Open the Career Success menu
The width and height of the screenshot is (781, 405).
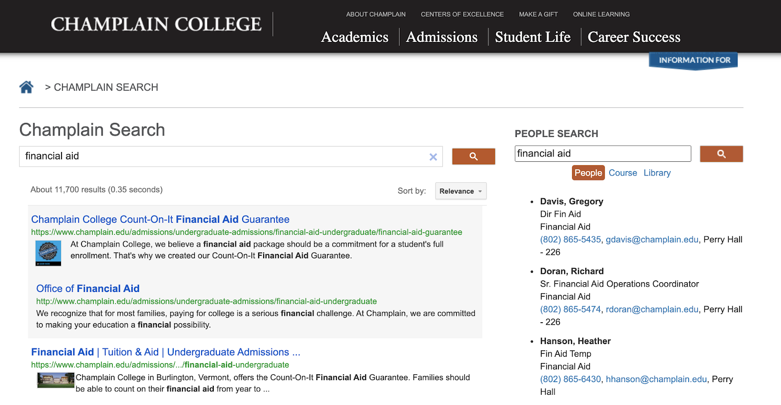634,37
